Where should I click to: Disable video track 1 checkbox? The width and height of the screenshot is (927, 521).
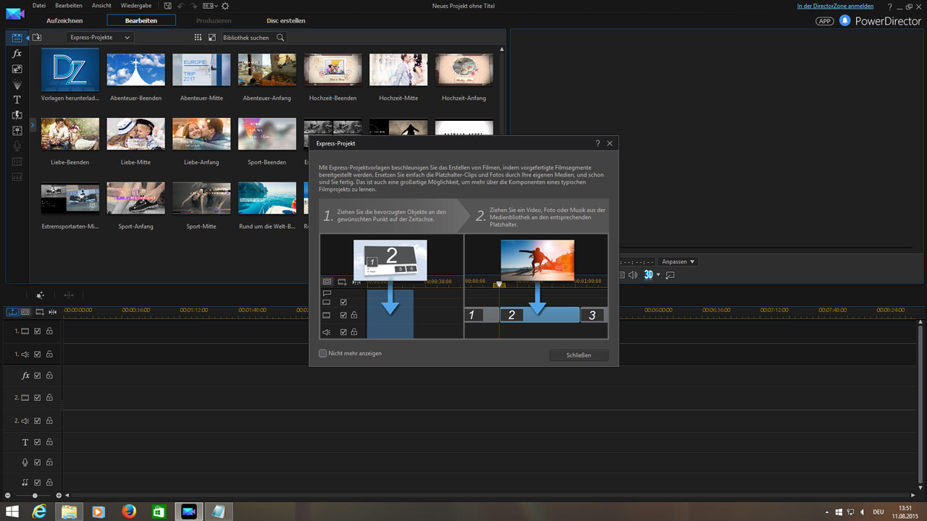38,331
